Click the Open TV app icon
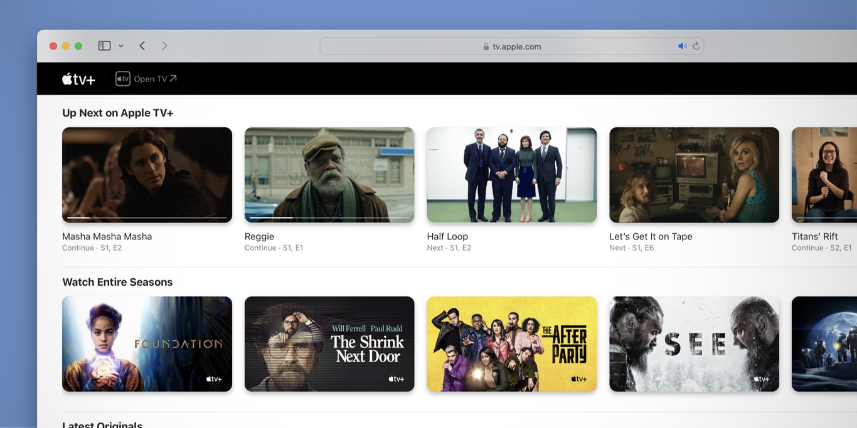The image size is (857, 428). coord(122,79)
